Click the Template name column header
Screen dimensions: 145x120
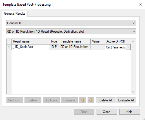(75, 41)
